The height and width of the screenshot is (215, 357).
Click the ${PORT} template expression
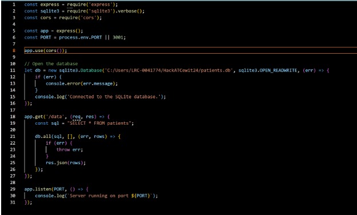pos(141,196)
